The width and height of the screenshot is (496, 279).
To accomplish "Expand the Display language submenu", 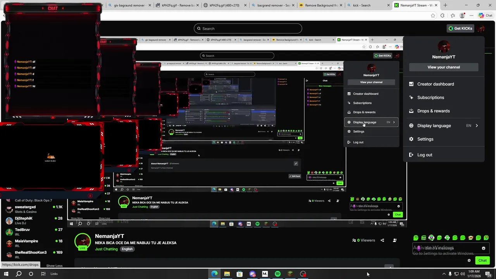I will [444, 126].
